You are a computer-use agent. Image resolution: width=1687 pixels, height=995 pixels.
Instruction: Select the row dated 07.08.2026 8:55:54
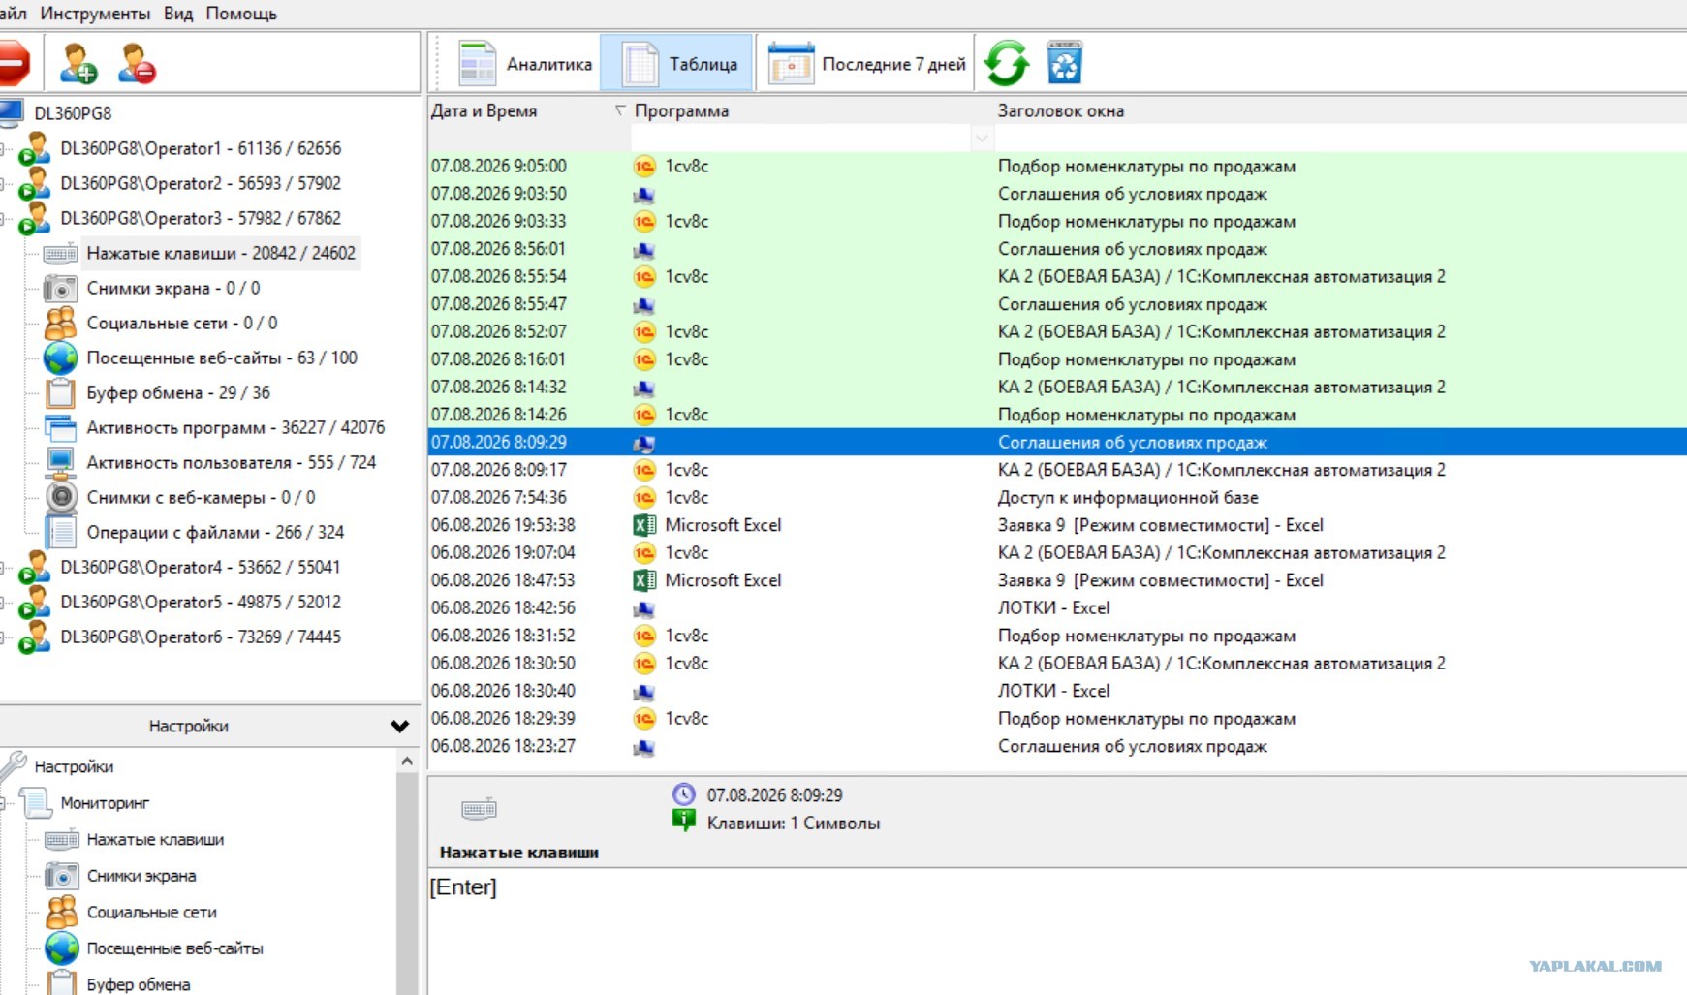[x=1057, y=277]
